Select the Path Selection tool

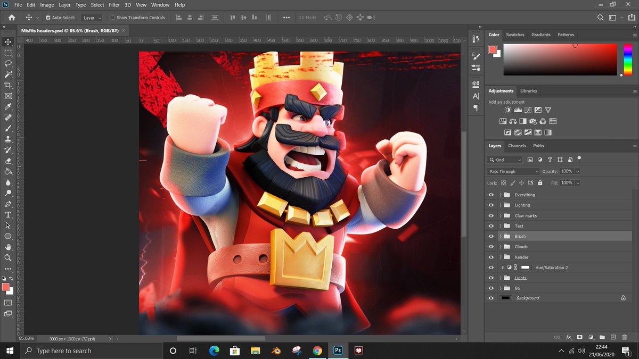pyautogui.click(x=8, y=226)
